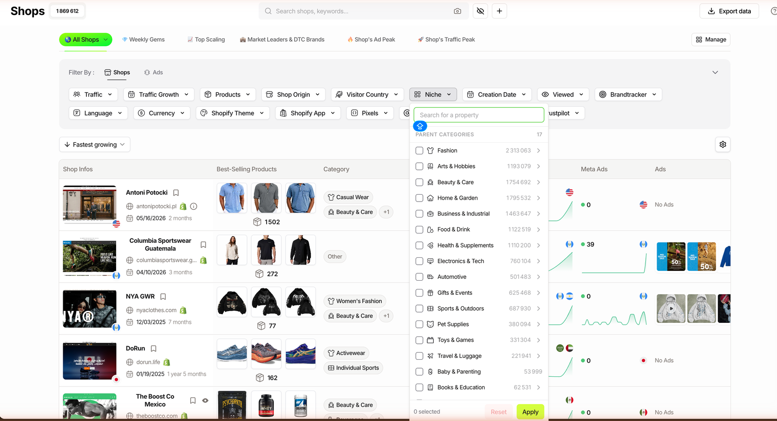Click the Pet Supplies category icon
The height and width of the screenshot is (421, 777).
pos(430,324)
